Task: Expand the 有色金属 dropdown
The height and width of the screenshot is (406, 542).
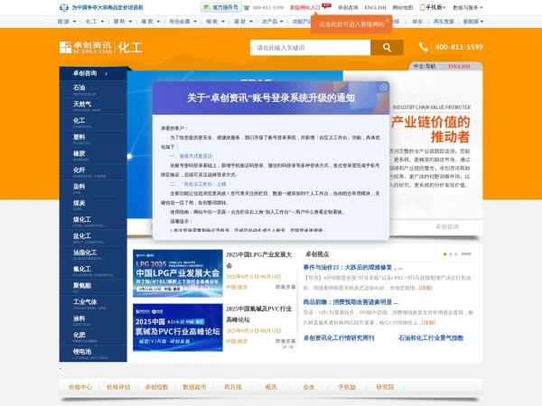Action: click(x=182, y=22)
